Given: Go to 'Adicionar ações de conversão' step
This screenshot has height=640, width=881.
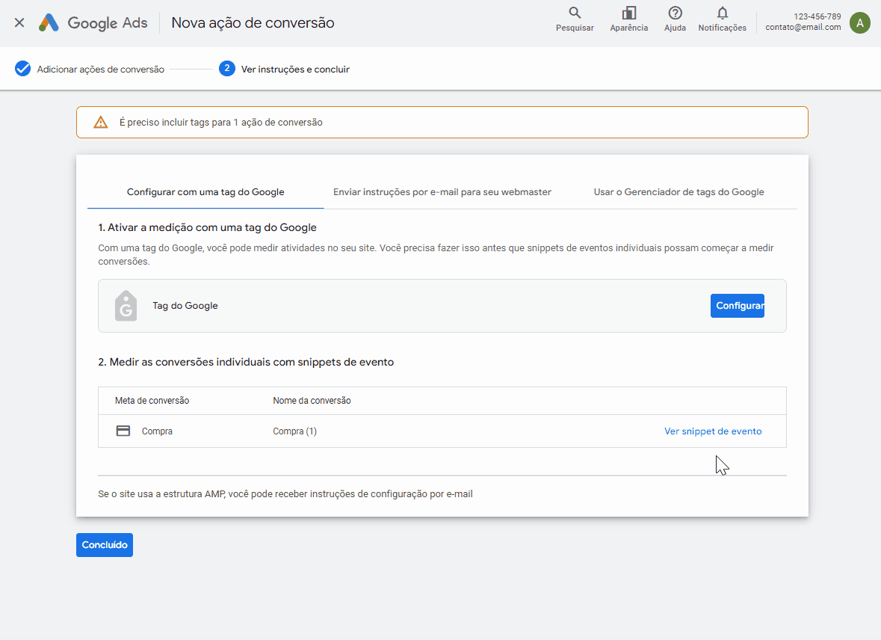Looking at the screenshot, I should (101, 70).
